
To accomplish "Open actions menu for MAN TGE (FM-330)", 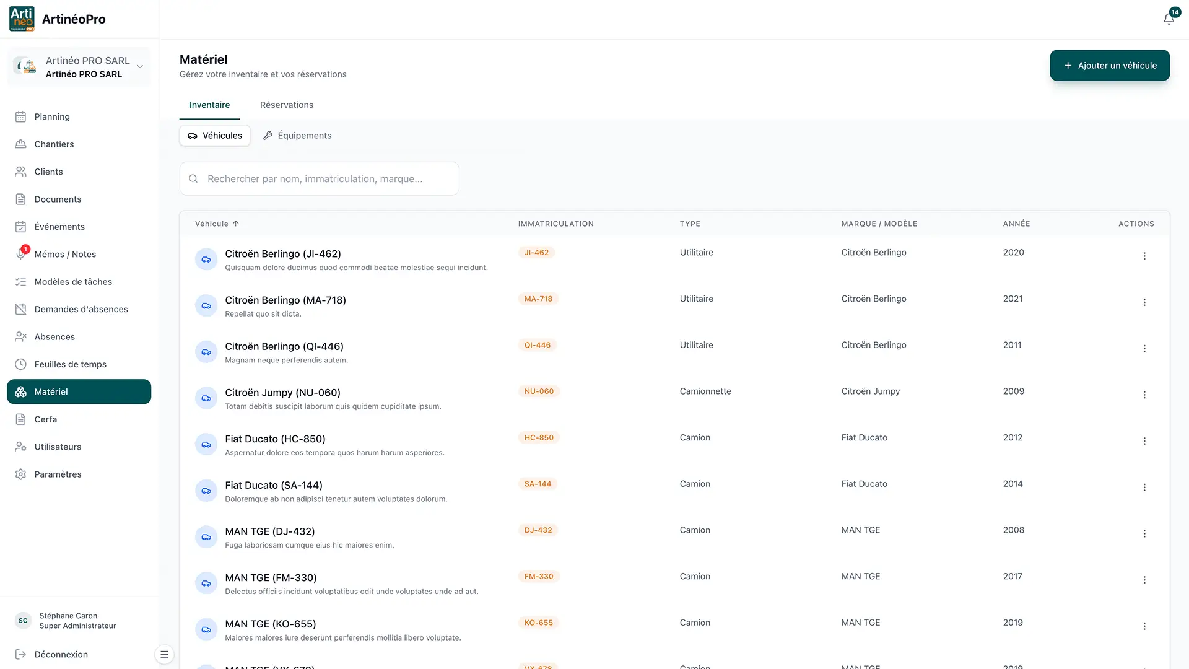I will point(1144,580).
